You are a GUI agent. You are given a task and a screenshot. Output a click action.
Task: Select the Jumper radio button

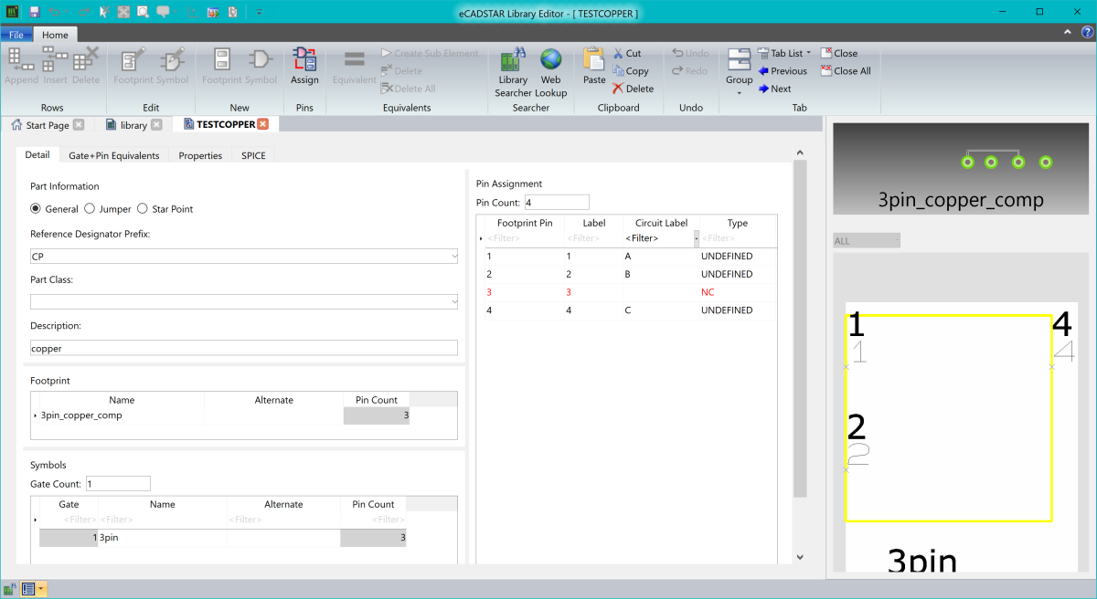[90, 208]
